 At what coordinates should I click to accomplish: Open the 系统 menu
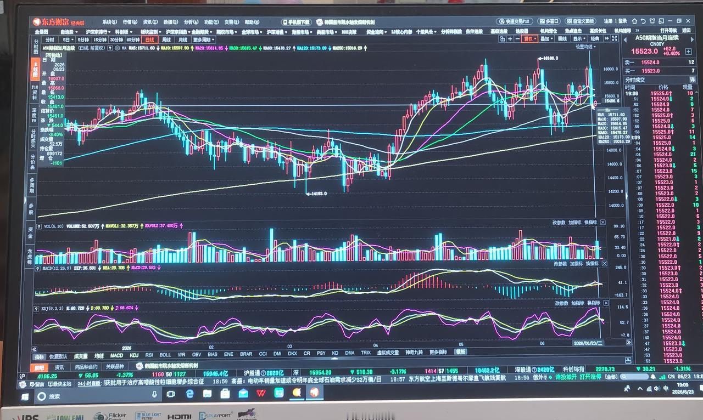click(x=109, y=22)
